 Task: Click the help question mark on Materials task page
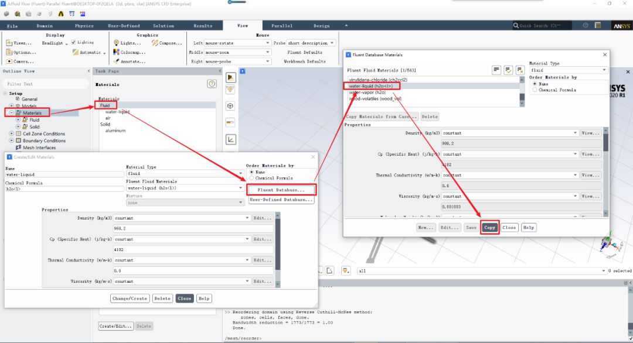212,84
